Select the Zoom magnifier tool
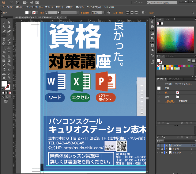196x174 pixels. 9,78
